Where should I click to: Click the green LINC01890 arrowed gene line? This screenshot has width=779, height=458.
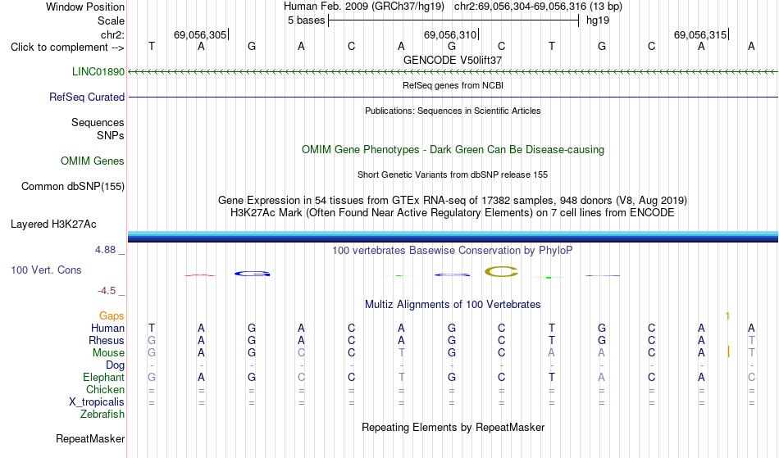(453, 72)
